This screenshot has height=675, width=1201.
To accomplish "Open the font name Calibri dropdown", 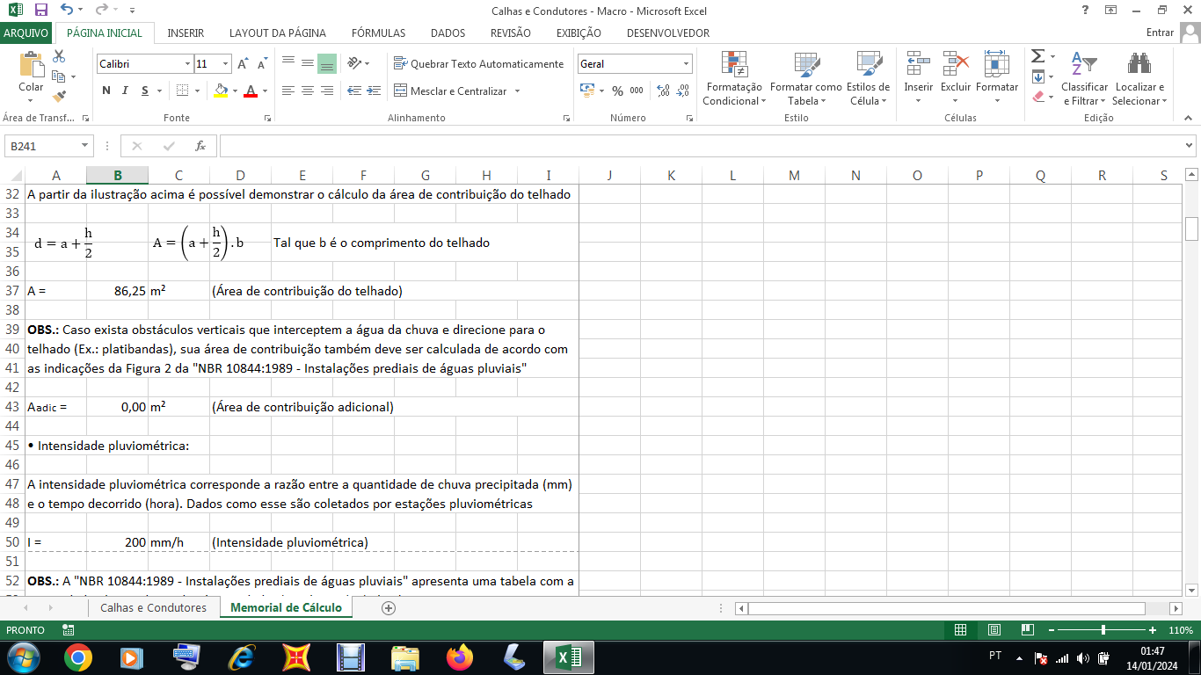I will [187, 64].
